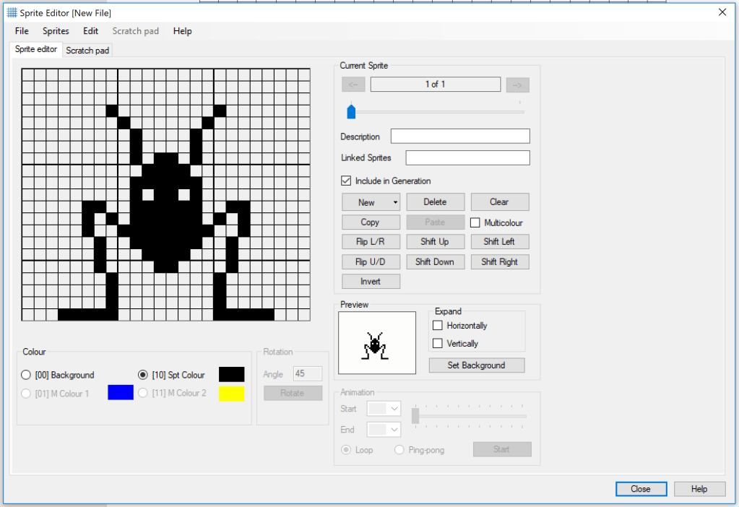
Task: Click the previous sprite arrow button
Action: [353, 84]
